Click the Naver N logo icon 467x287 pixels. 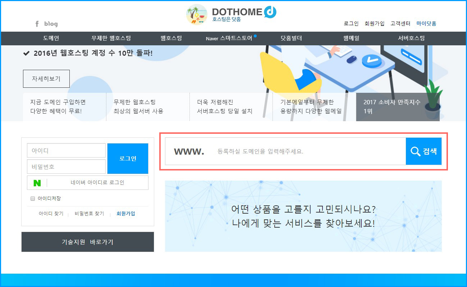tap(37, 183)
